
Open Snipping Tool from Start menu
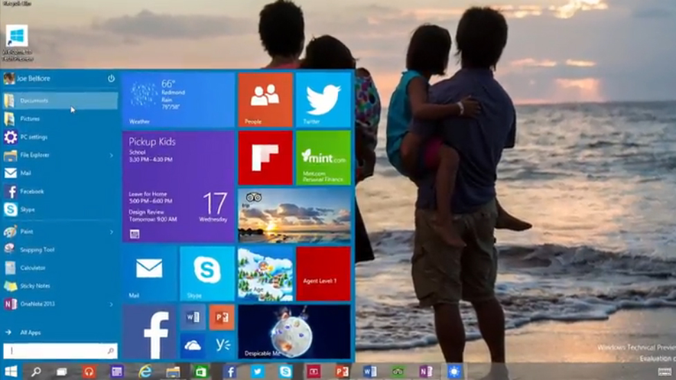(x=60, y=249)
